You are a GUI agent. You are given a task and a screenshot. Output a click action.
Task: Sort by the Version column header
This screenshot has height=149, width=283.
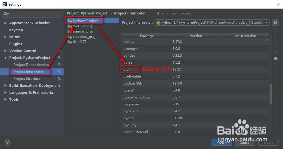pos(196,36)
